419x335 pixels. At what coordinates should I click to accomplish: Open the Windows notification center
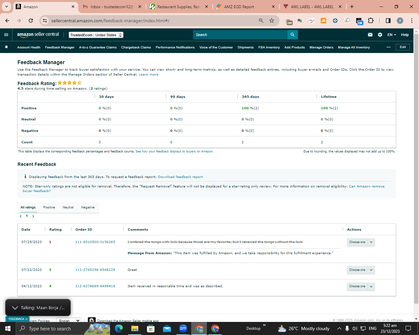coord(408,328)
